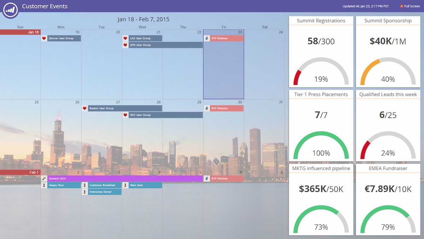
Task: Click the Qualified Leads 24% gauge
Action: tap(388, 145)
